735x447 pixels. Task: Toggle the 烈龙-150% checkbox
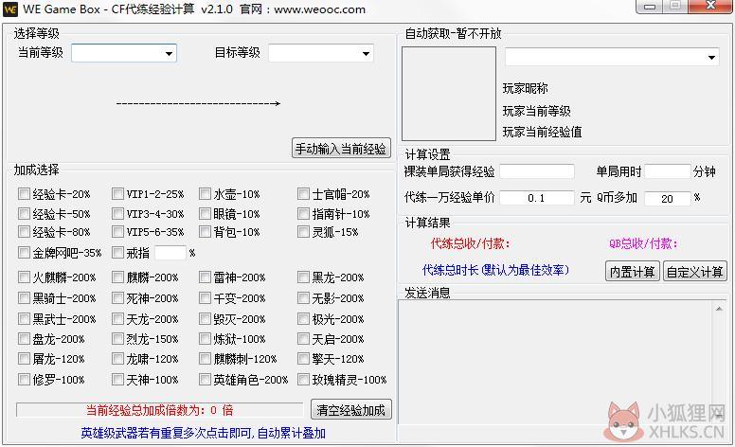[x=117, y=338]
